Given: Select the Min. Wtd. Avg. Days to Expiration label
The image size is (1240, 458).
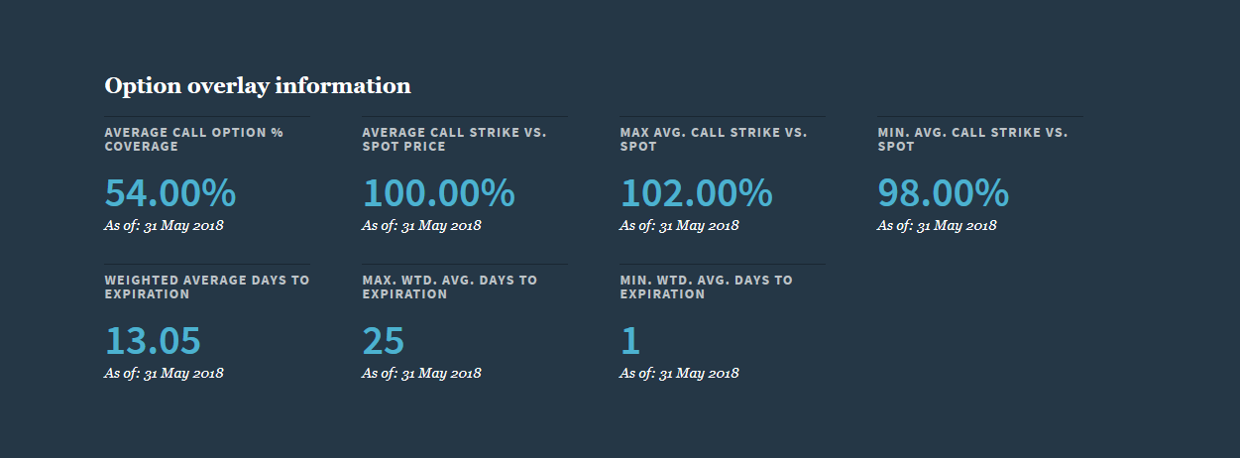Looking at the screenshot, I should (x=707, y=287).
